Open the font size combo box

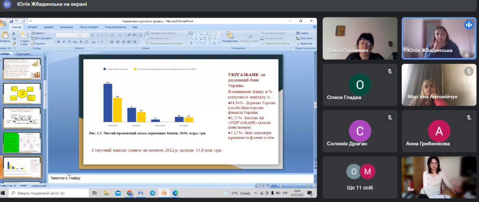click(x=85, y=35)
